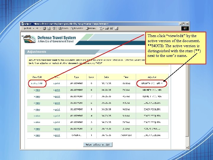Click the Level column header
The width and height of the screenshot is (213, 160).
91,77
